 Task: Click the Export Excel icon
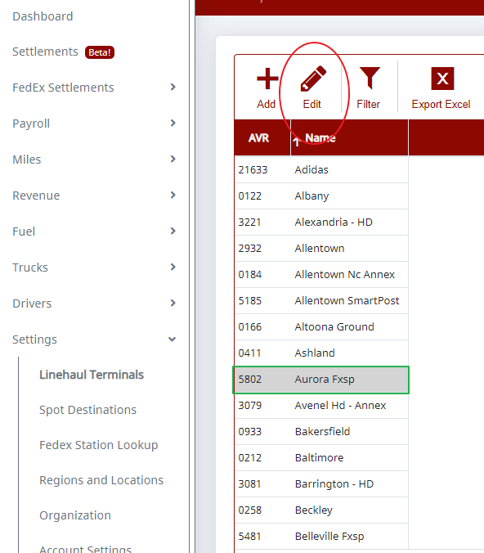coord(442,79)
